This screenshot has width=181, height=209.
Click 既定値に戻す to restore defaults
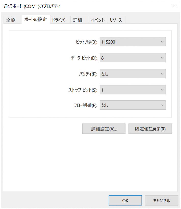pyautogui.click(x=150, y=129)
